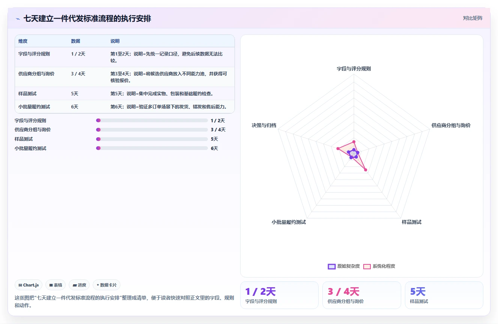Select table cell 小批量履约测试
Image resolution: width=498 pixels, height=324 pixels.
(34, 107)
